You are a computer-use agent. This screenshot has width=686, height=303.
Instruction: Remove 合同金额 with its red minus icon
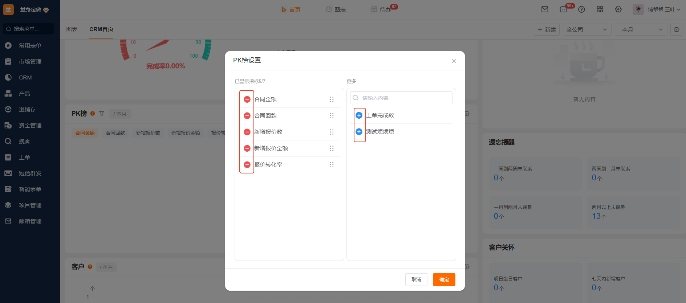(x=247, y=99)
